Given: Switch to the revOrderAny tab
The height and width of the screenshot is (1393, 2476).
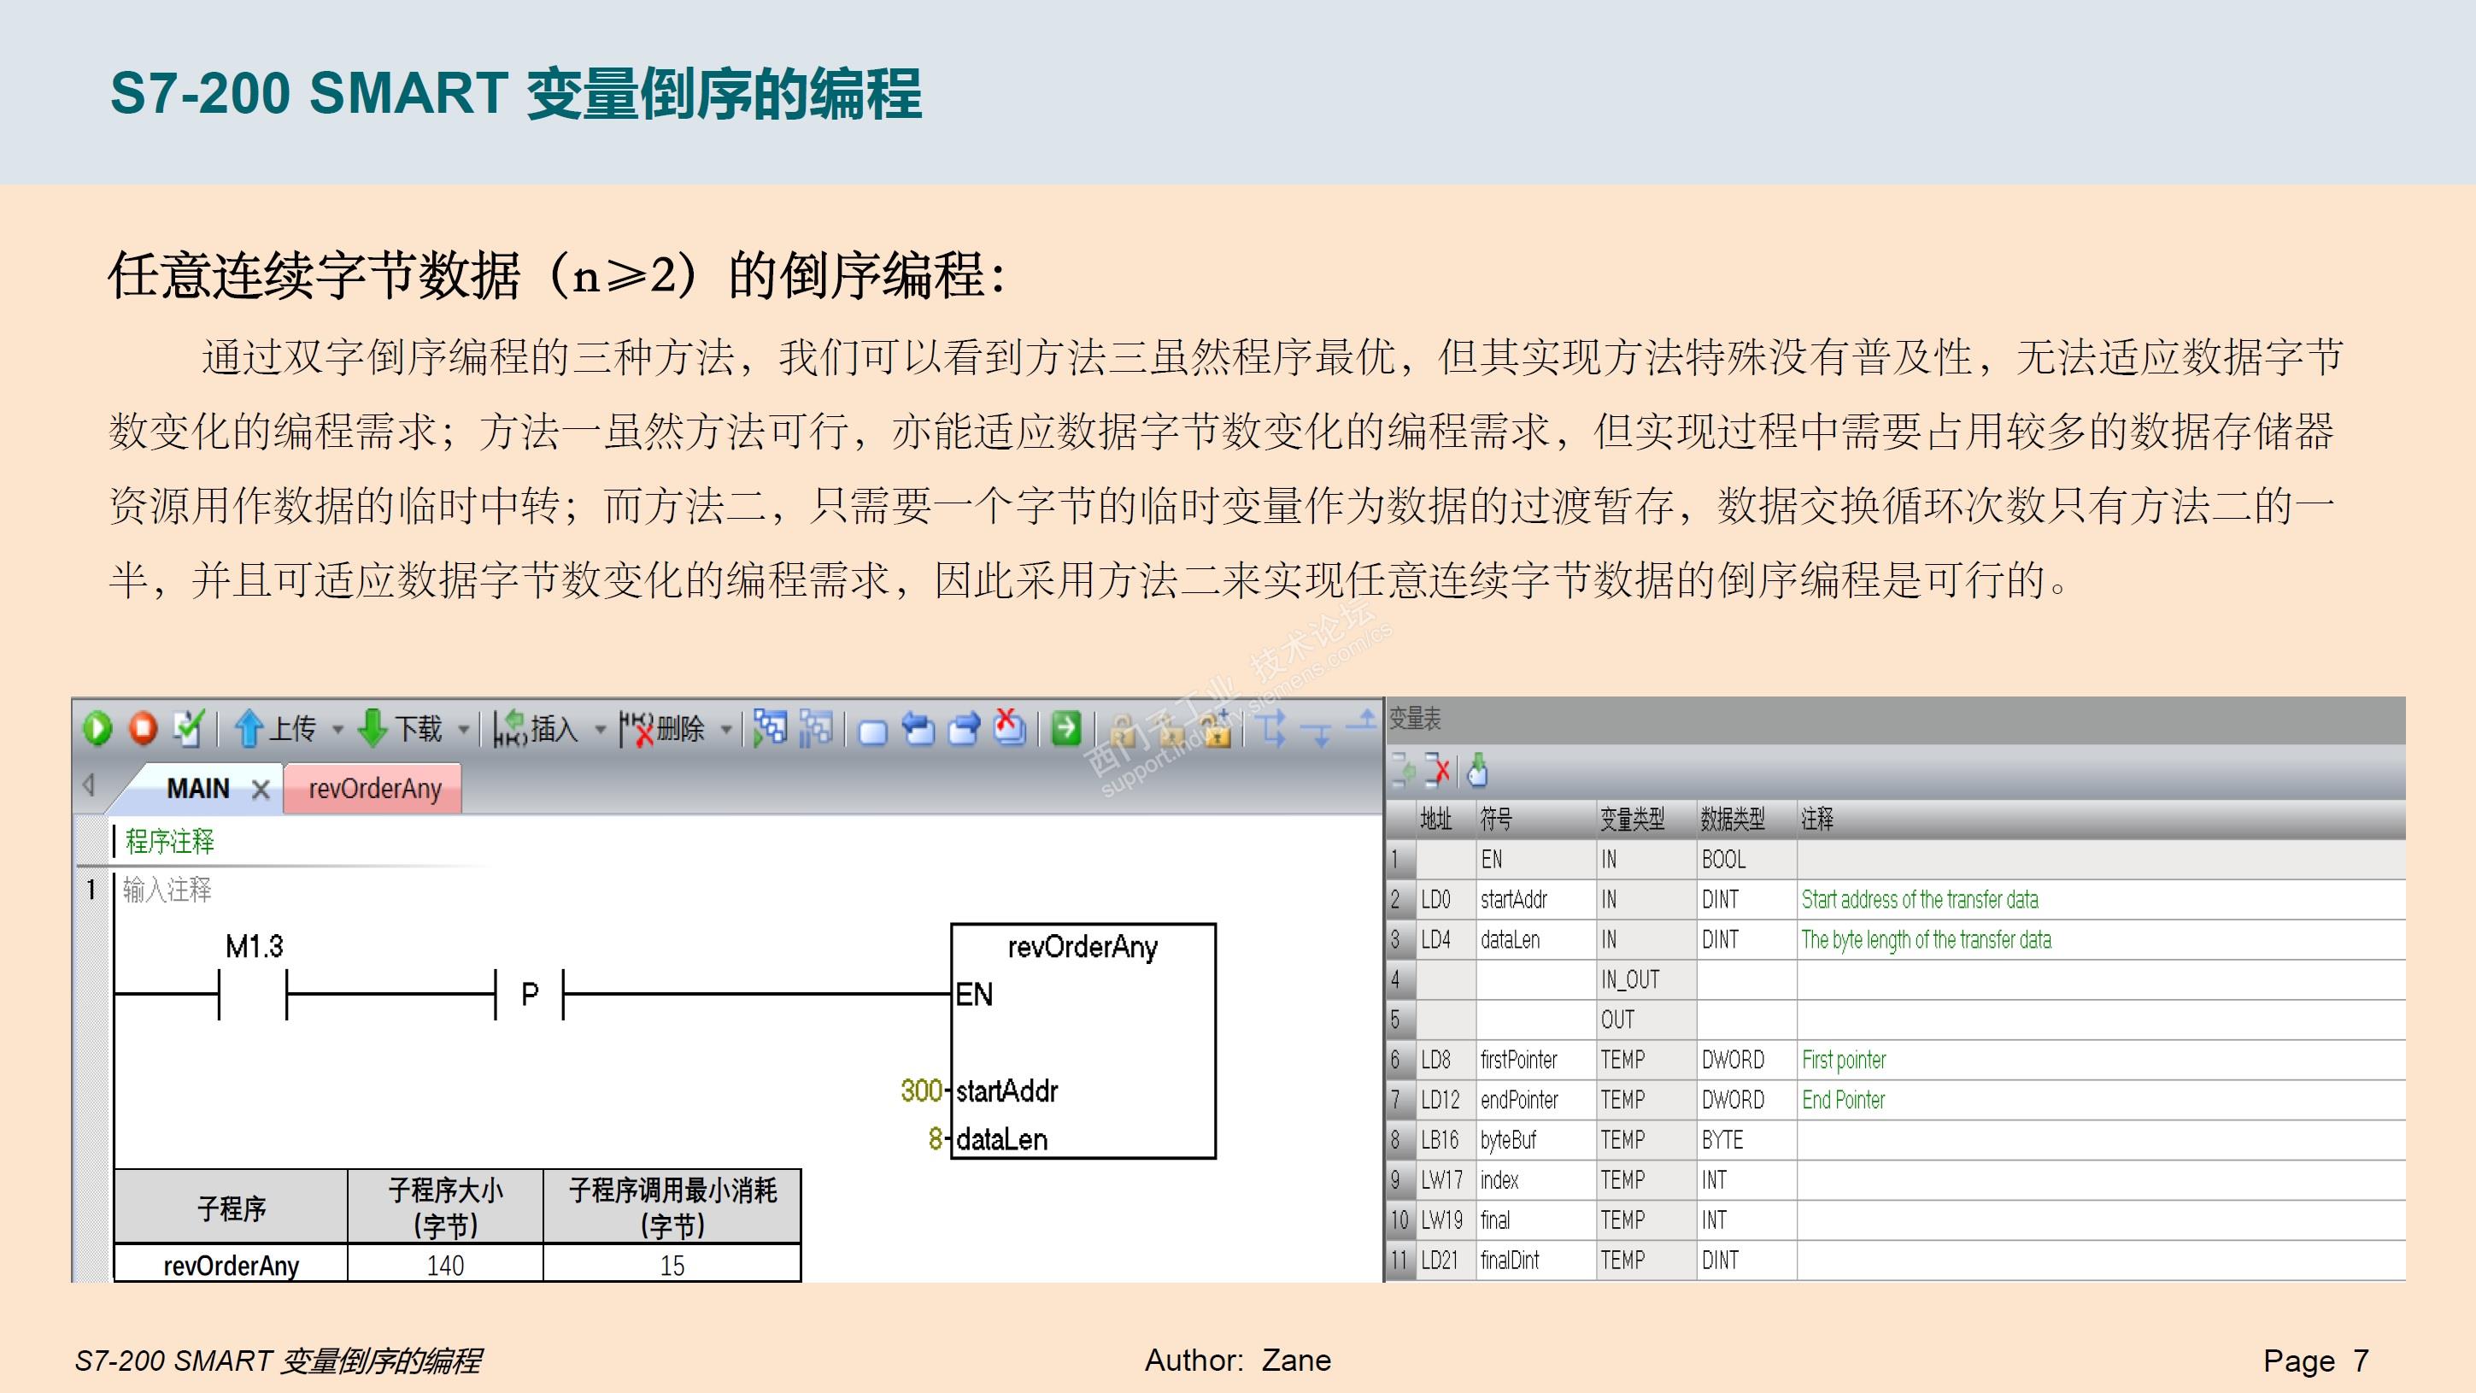Looking at the screenshot, I should (x=374, y=790).
